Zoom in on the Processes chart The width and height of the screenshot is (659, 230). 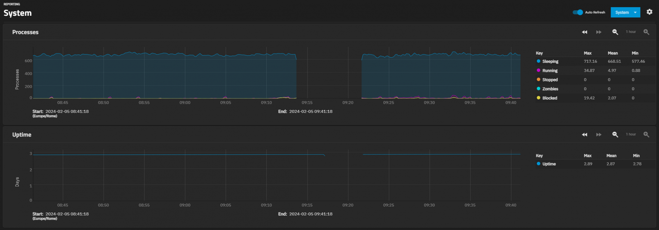646,32
